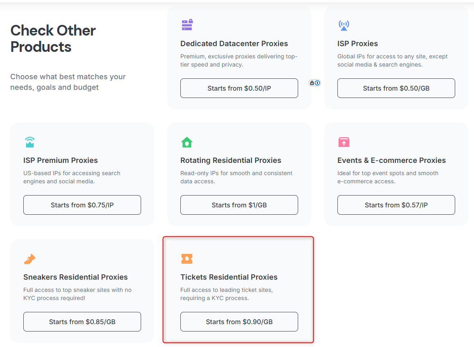Click the orange ticket icon
The height and width of the screenshot is (347, 474).
click(186, 259)
